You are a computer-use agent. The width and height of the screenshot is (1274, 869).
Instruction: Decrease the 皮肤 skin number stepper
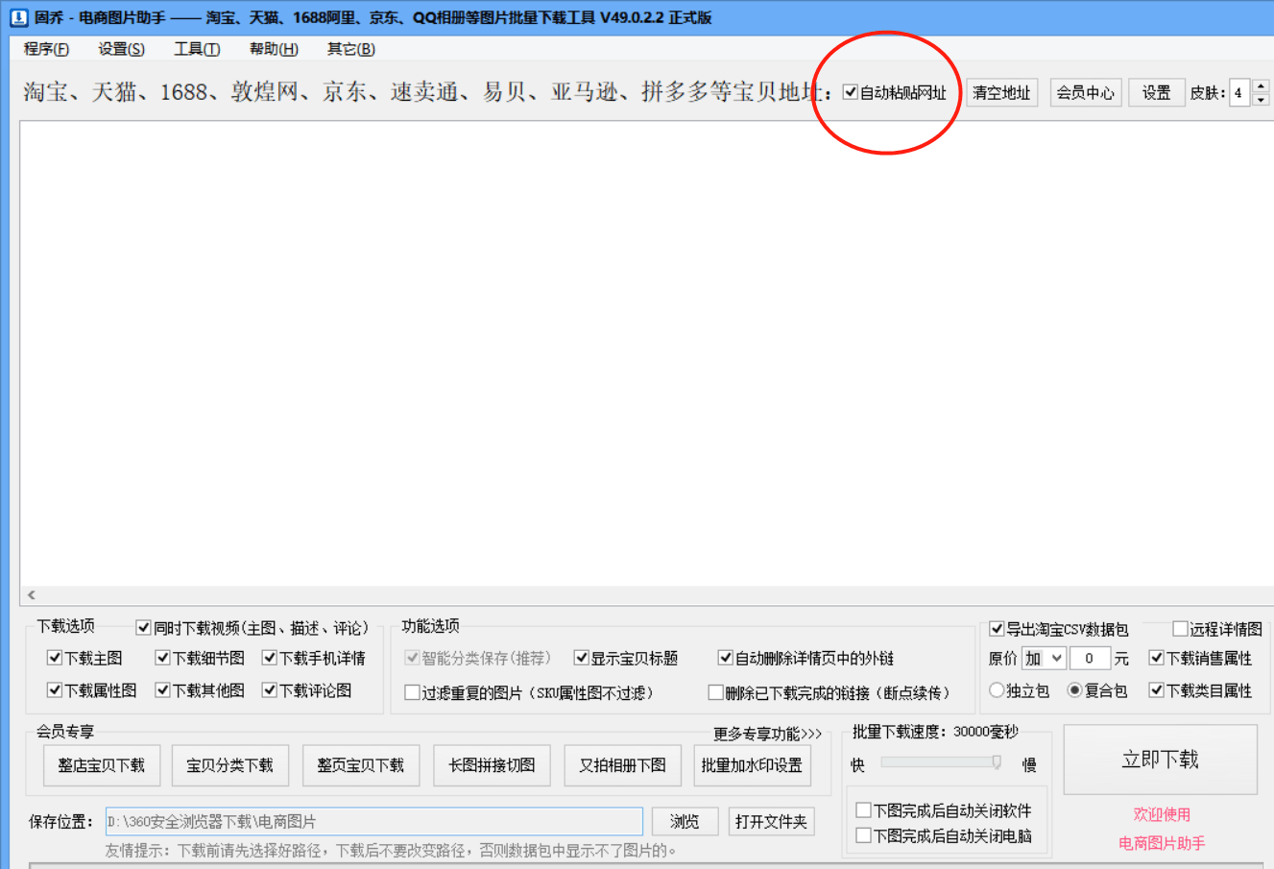pyautogui.click(x=1262, y=99)
